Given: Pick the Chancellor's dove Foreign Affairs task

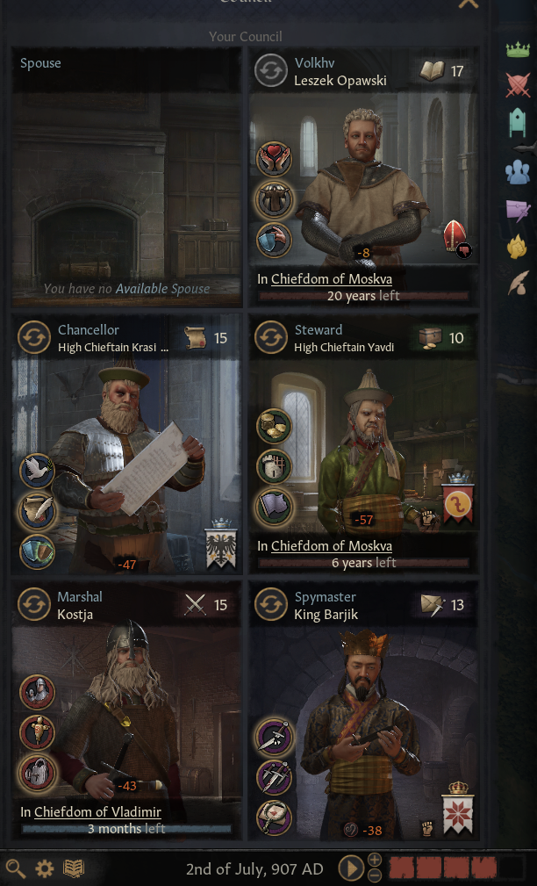Looking at the screenshot, I should [x=37, y=472].
